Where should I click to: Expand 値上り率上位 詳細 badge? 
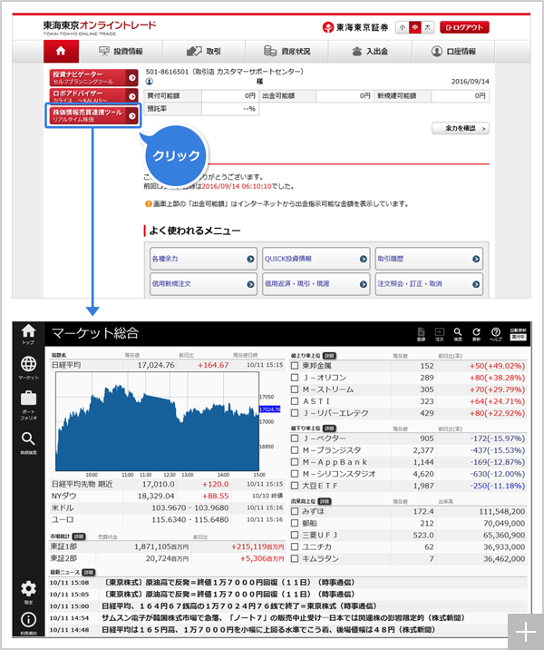329,356
